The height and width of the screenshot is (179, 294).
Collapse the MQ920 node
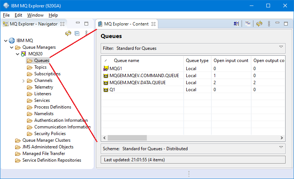(x=18, y=54)
